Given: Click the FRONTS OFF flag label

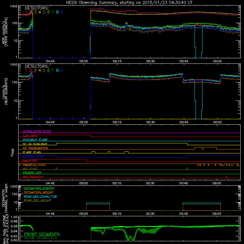Looking at the screenshot, I should [32, 173].
